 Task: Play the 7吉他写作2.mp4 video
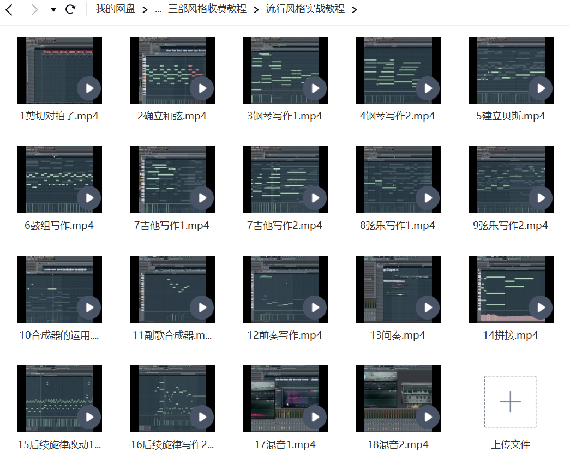click(x=315, y=198)
